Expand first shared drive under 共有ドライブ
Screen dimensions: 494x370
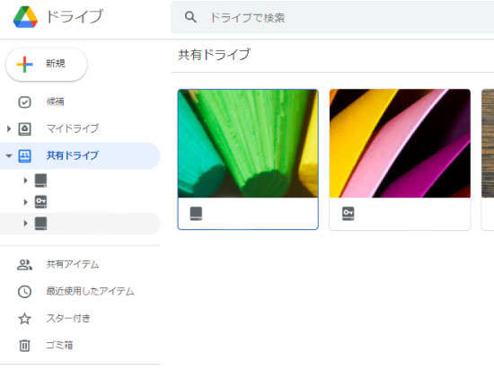[x=25, y=181]
